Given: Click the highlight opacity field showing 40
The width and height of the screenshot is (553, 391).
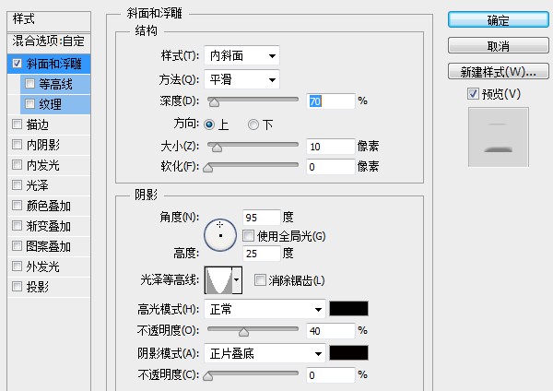Looking at the screenshot, I should tap(331, 331).
